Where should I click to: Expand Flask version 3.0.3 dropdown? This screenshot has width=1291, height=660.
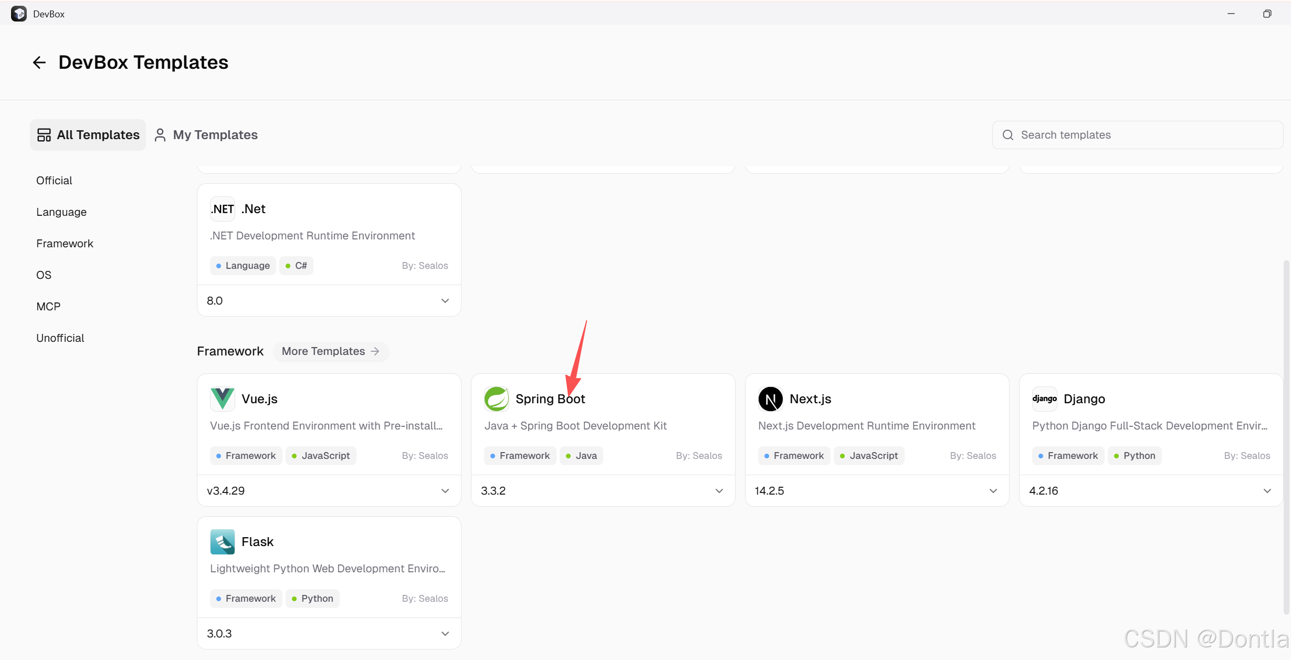pos(329,634)
